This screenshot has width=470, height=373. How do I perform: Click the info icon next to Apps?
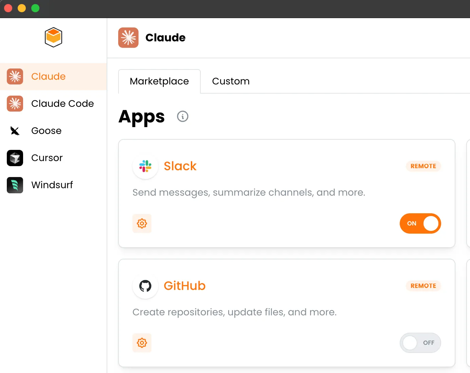182,116
